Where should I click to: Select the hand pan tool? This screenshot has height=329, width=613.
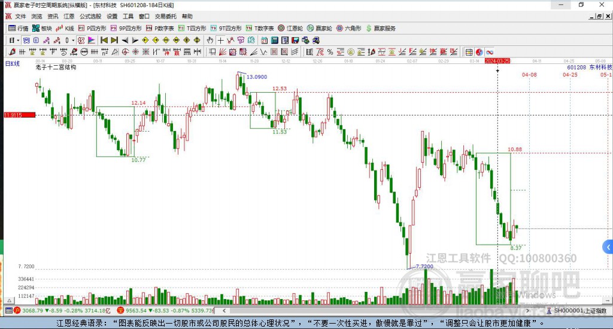[210, 40]
